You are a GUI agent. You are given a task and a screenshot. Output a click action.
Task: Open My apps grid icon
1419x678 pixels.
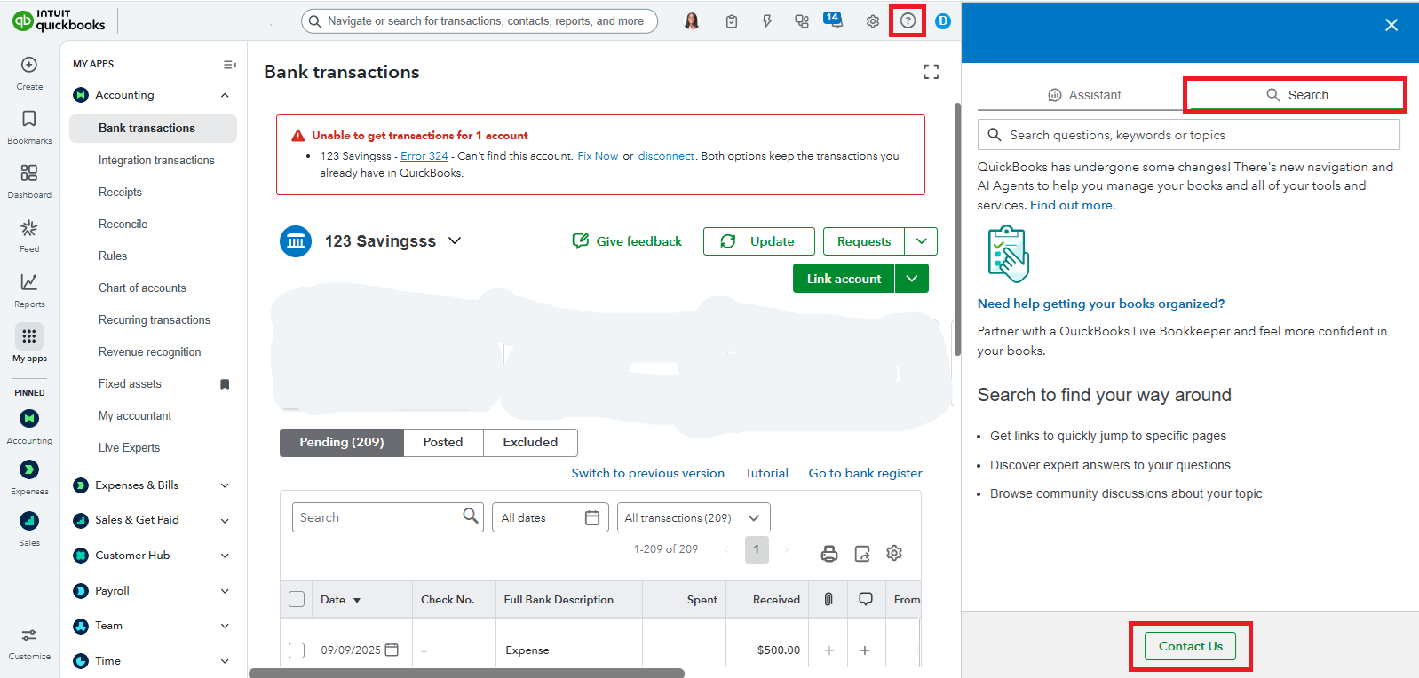pyautogui.click(x=29, y=336)
